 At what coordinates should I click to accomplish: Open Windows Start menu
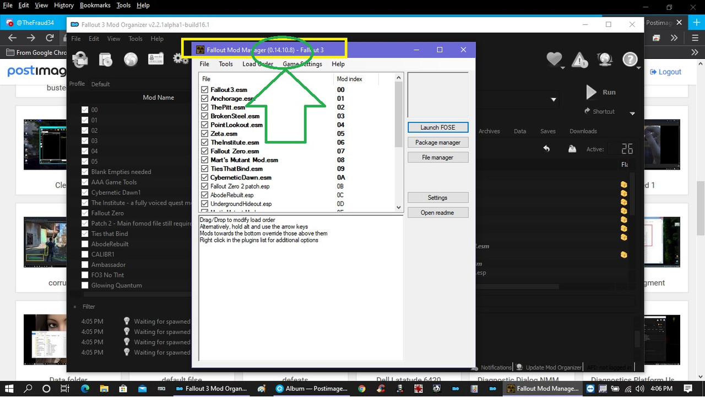9,388
